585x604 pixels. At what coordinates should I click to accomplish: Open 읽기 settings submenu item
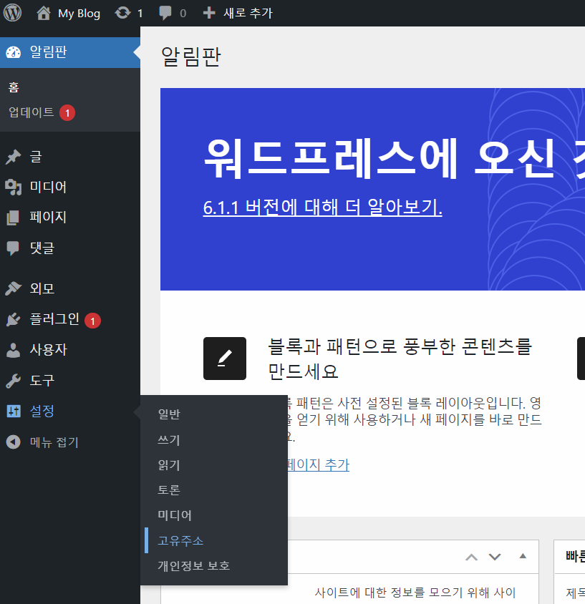click(x=169, y=465)
